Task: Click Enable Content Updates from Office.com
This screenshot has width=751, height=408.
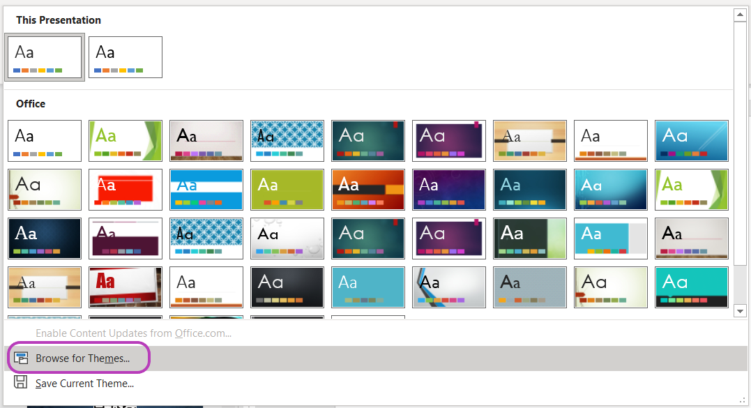Action: (x=134, y=333)
